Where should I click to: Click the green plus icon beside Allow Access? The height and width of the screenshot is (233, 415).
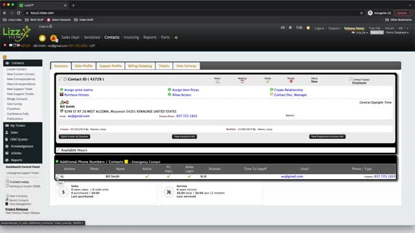[169, 94]
